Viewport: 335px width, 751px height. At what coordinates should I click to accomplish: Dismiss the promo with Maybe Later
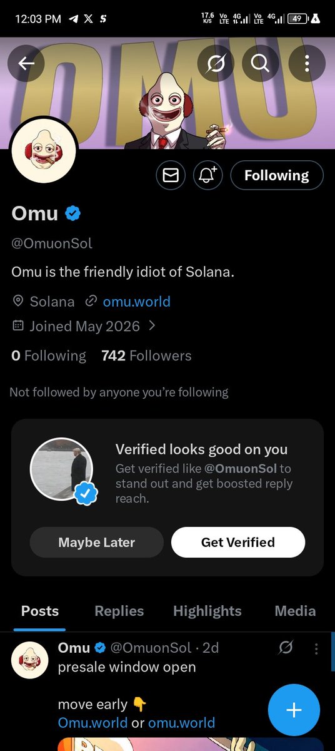pyautogui.click(x=97, y=542)
